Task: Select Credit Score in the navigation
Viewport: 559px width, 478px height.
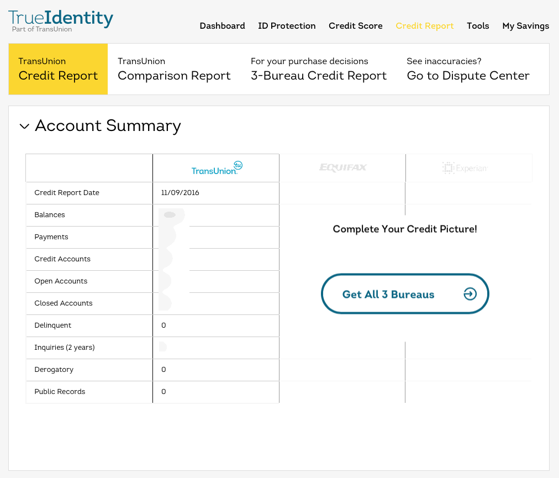Action: point(355,25)
